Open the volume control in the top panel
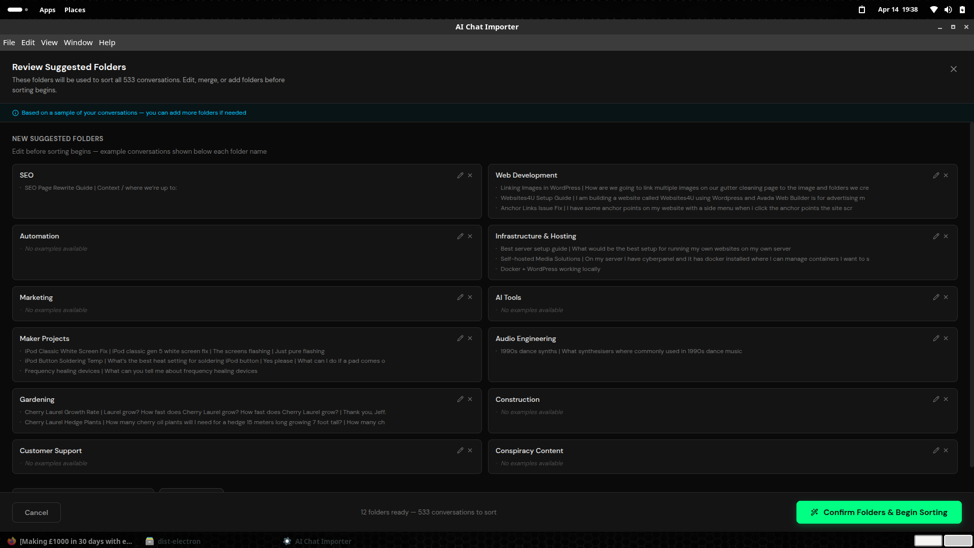This screenshot has width=974, height=548. (948, 9)
